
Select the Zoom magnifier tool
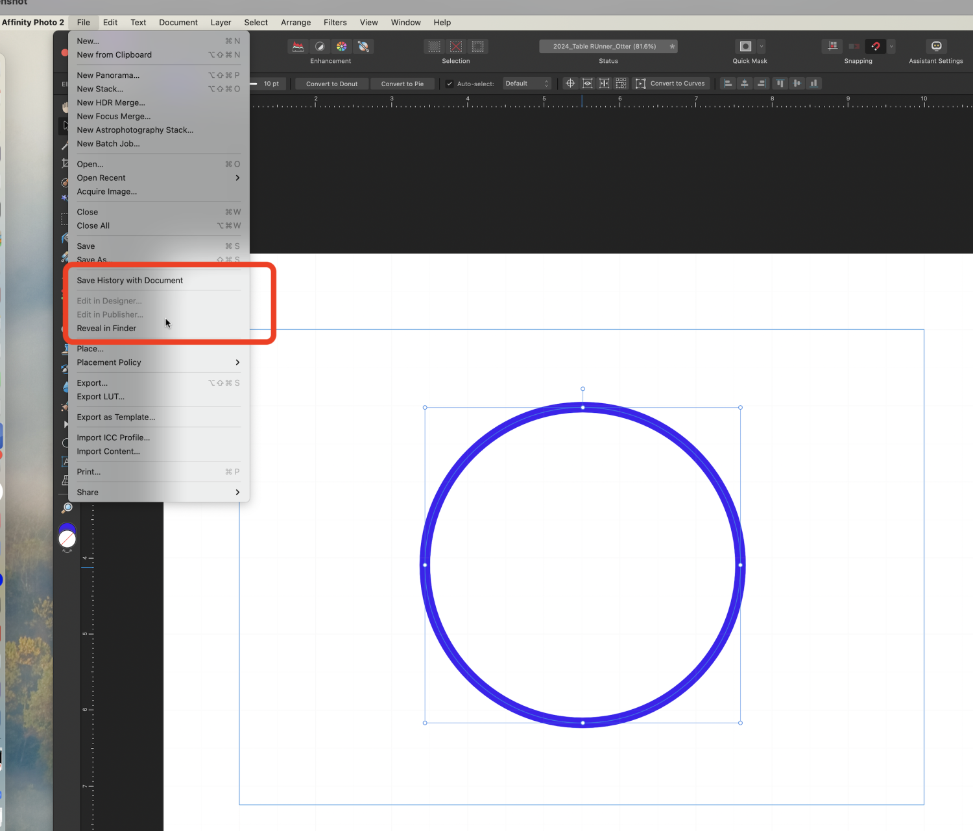(x=67, y=508)
